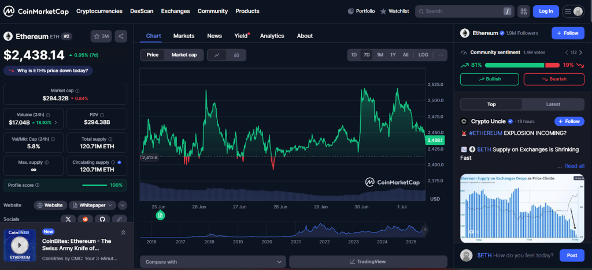Follow Crypto Uncle
The height and width of the screenshot is (270, 592).
coord(569,121)
